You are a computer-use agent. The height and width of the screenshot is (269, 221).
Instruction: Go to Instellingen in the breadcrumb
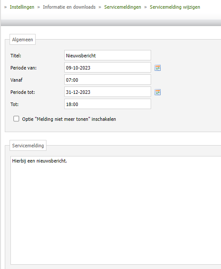click(x=22, y=7)
